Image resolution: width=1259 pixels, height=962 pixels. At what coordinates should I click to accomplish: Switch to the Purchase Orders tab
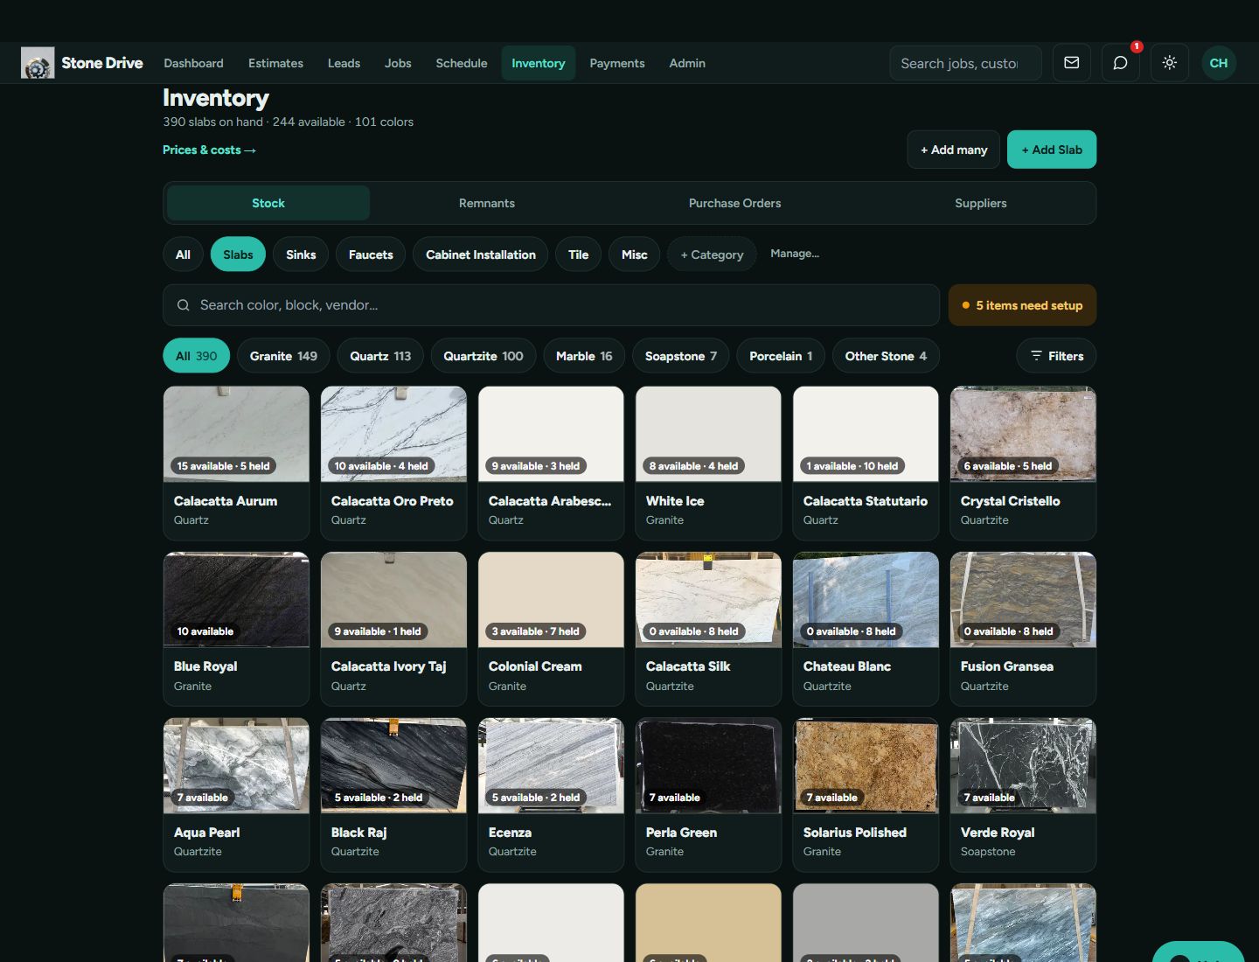click(734, 203)
